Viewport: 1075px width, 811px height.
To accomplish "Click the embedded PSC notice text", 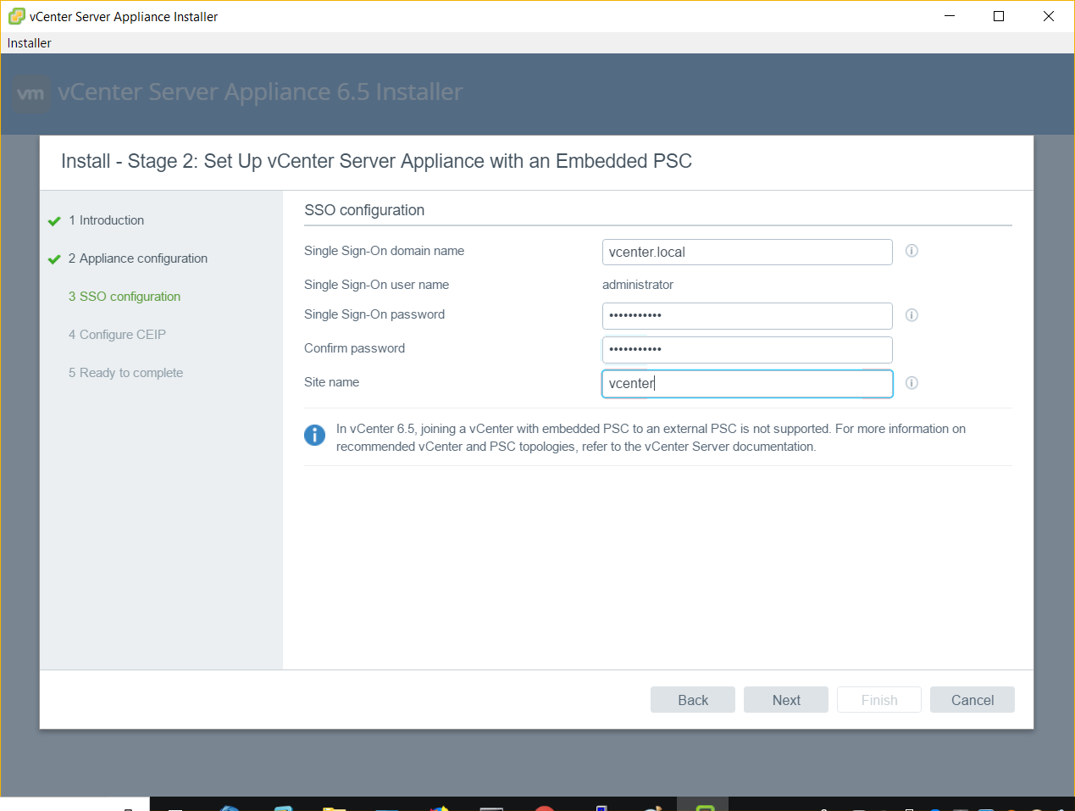I will (651, 437).
